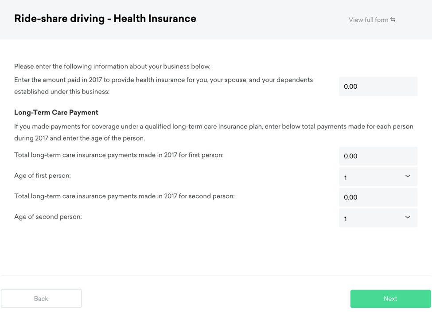This screenshot has height=313, width=432.
Task: Click the qualified long-term care plan description paragraph
Action: pos(214,132)
